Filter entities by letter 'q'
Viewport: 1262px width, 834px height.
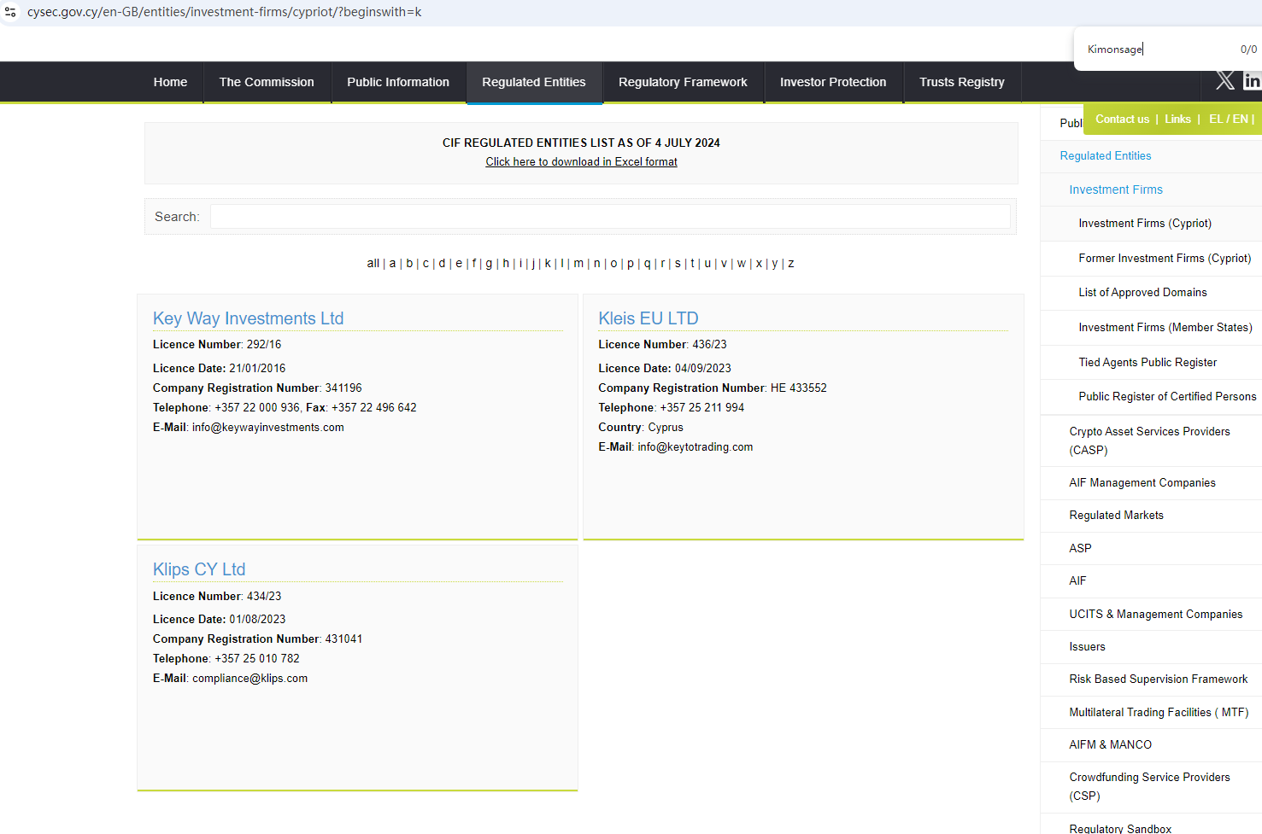[x=647, y=264]
